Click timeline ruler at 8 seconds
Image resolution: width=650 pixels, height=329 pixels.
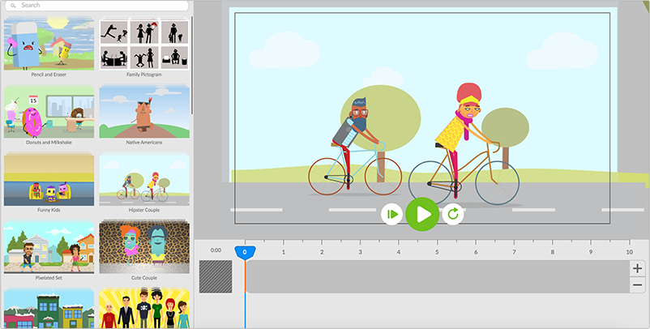(x=552, y=251)
